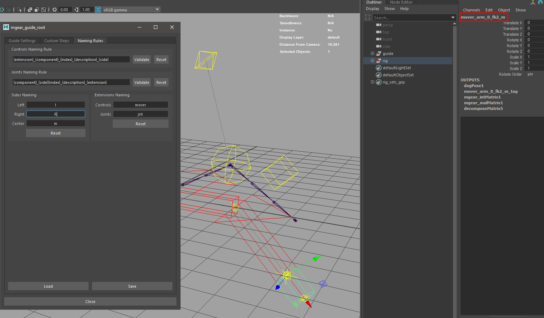Reset the Sides Naming values
The width and height of the screenshot is (544, 318).
56,133
